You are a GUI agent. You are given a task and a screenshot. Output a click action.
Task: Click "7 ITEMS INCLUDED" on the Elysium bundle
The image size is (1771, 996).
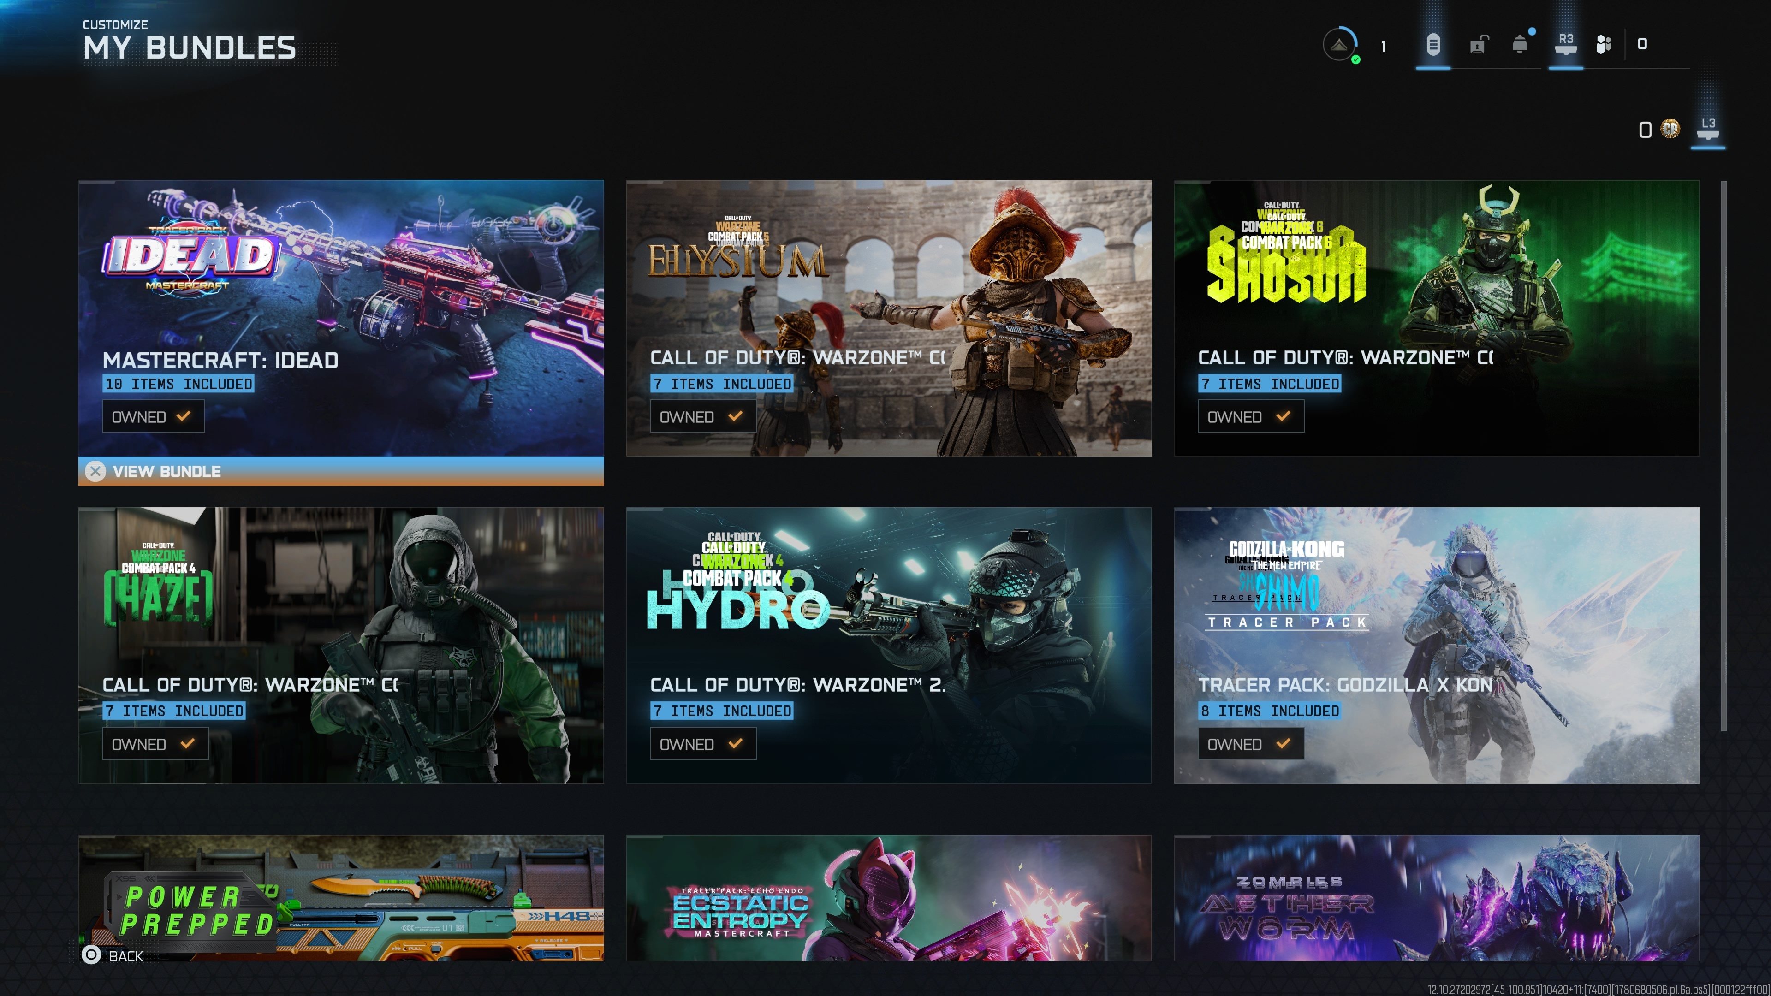click(722, 384)
